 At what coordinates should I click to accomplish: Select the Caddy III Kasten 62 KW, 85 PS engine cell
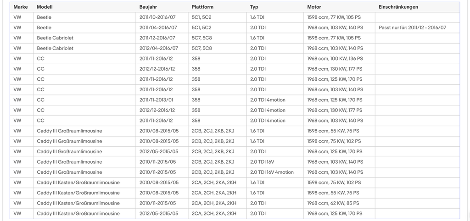tap(339, 203)
